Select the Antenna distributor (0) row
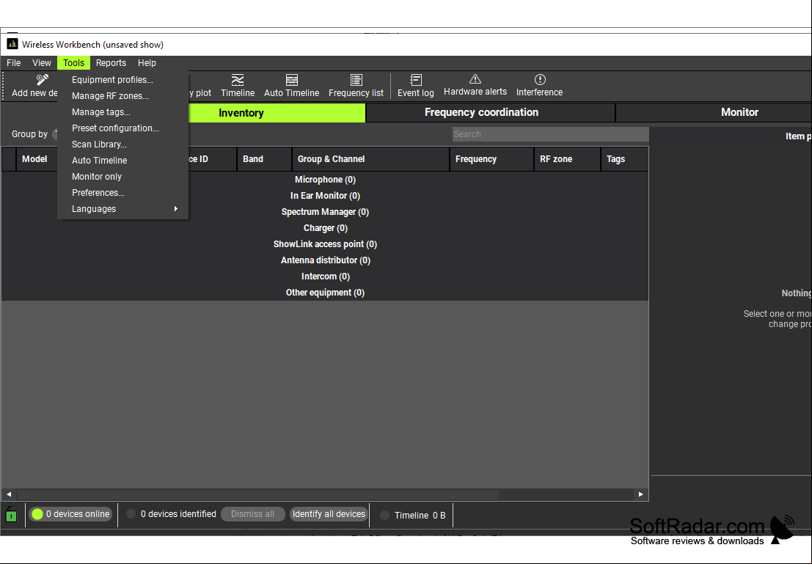 tap(325, 260)
